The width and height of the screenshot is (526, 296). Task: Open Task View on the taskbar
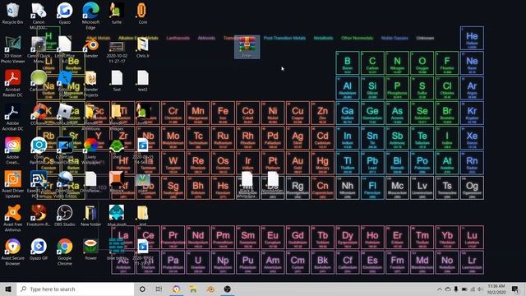159,289
